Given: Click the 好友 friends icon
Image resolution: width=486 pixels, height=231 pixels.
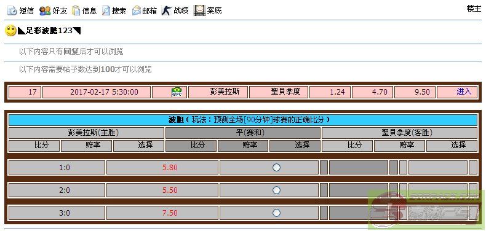Looking at the screenshot, I should [x=45, y=11].
